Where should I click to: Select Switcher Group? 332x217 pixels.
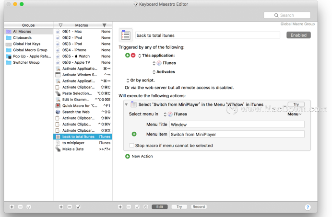(x=28, y=62)
